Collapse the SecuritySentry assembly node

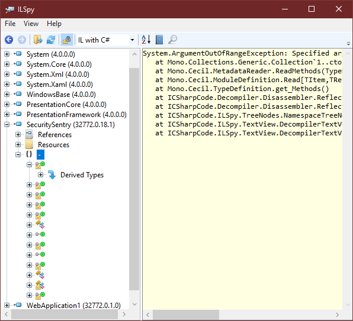(x=7, y=125)
